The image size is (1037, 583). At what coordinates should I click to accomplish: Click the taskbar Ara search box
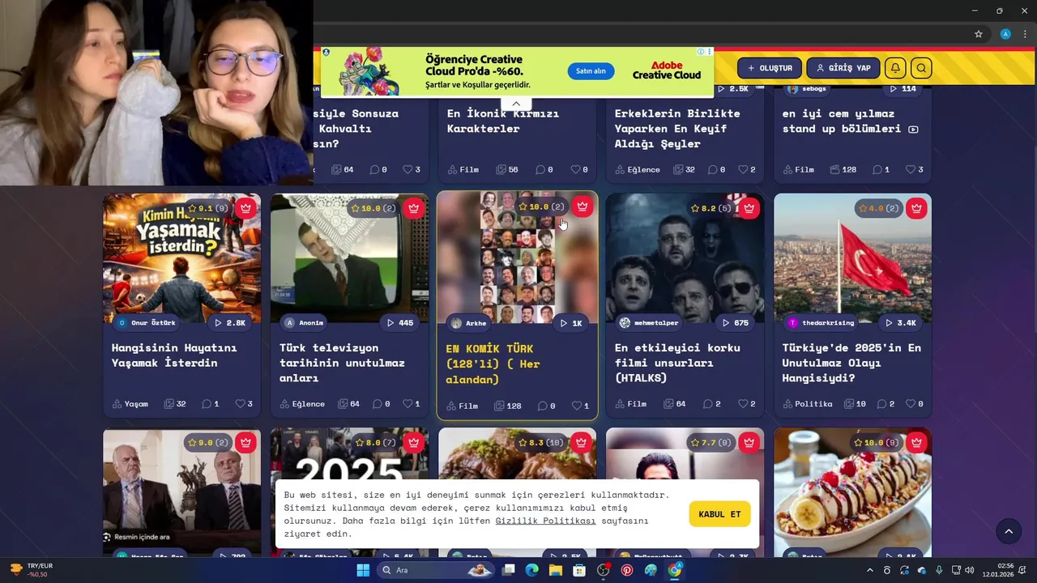point(437,570)
